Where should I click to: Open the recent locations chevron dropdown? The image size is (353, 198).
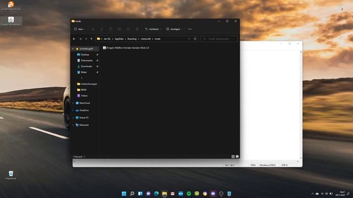[x=86, y=39]
